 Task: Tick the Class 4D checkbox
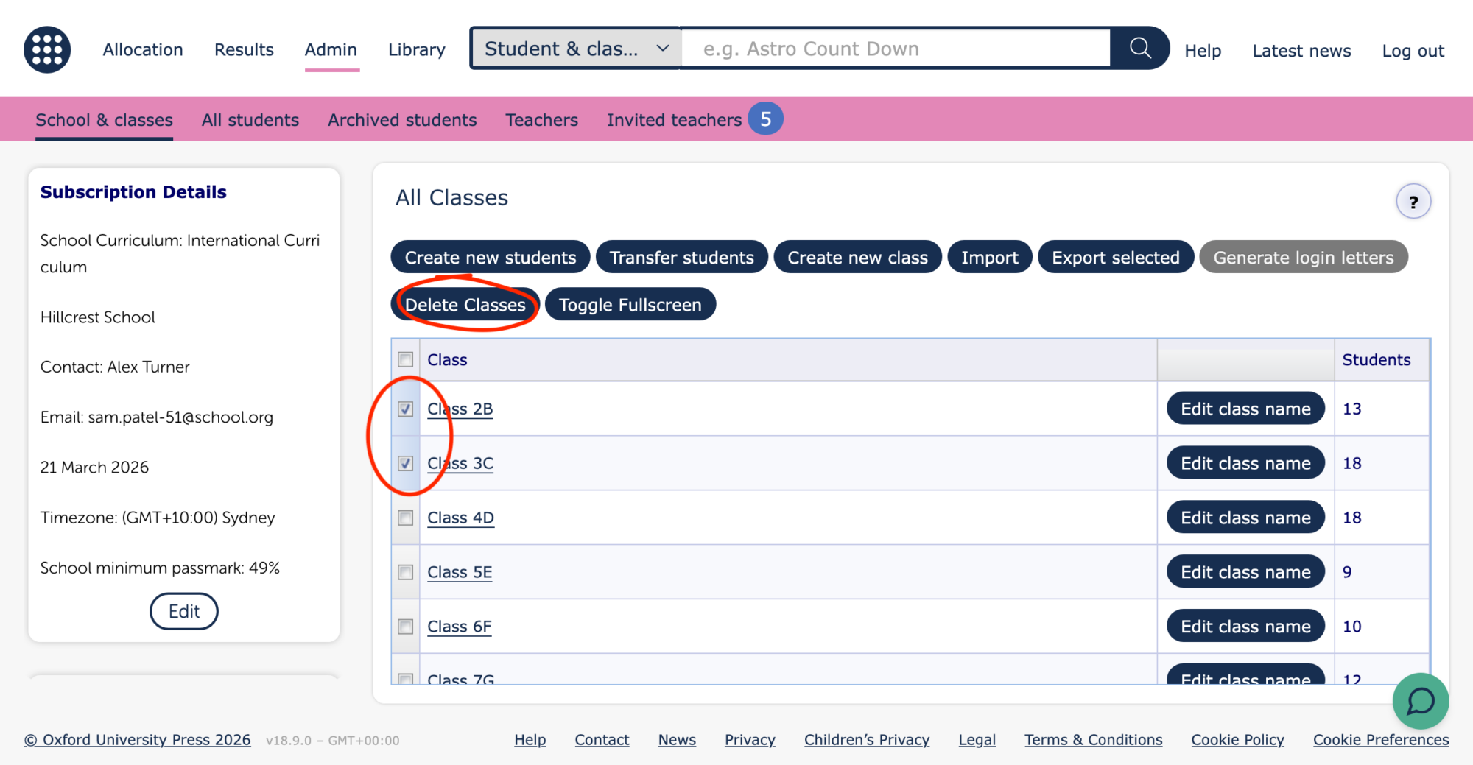(x=405, y=518)
